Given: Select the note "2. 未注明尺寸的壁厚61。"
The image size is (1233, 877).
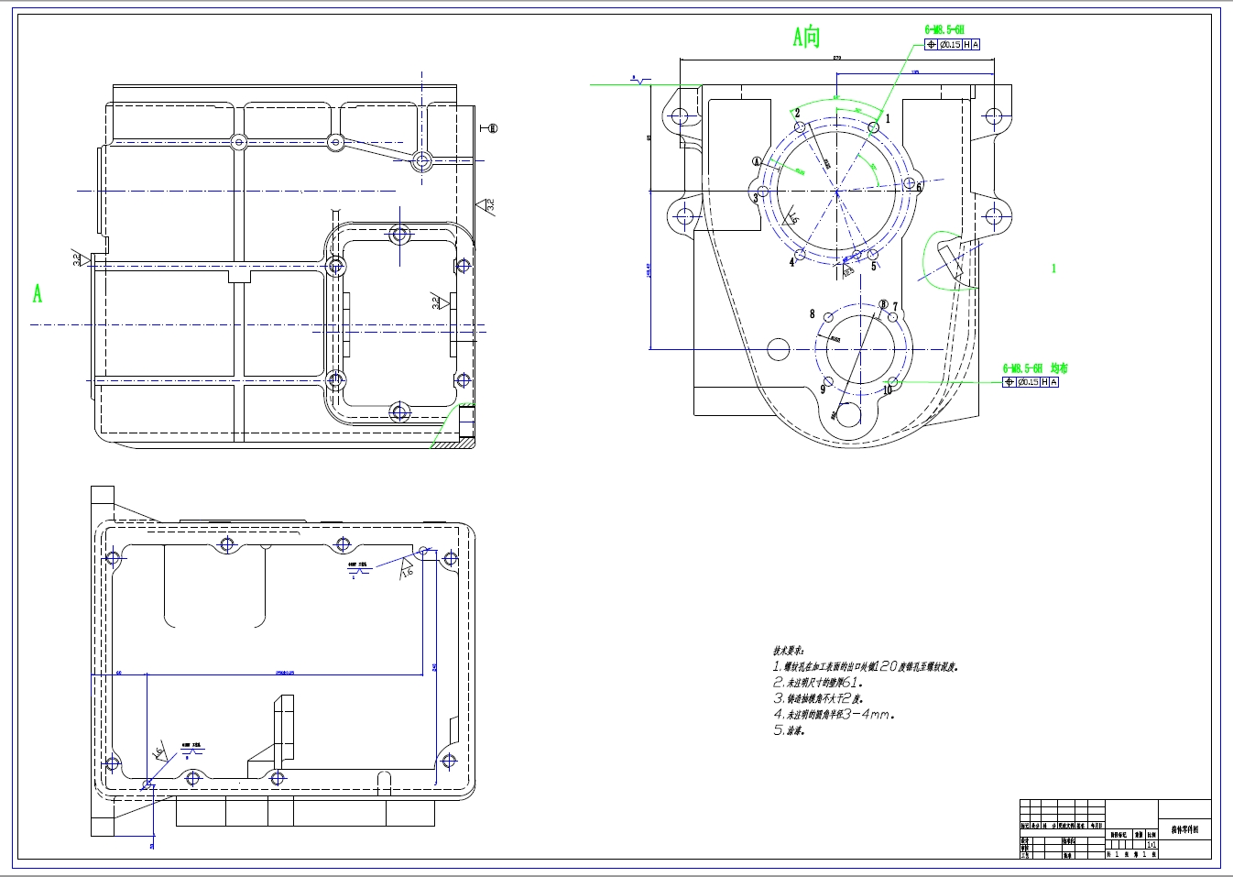Looking at the screenshot, I should [x=818, y=683].
